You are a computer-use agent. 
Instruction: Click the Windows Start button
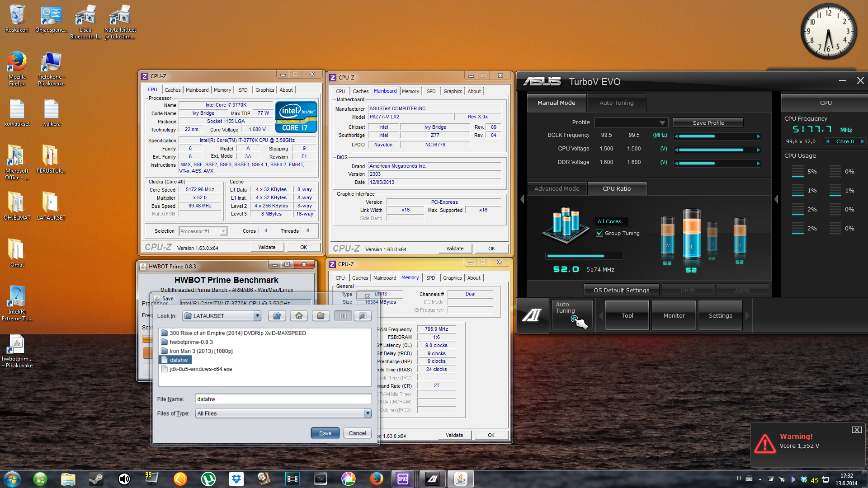point(12,479)
